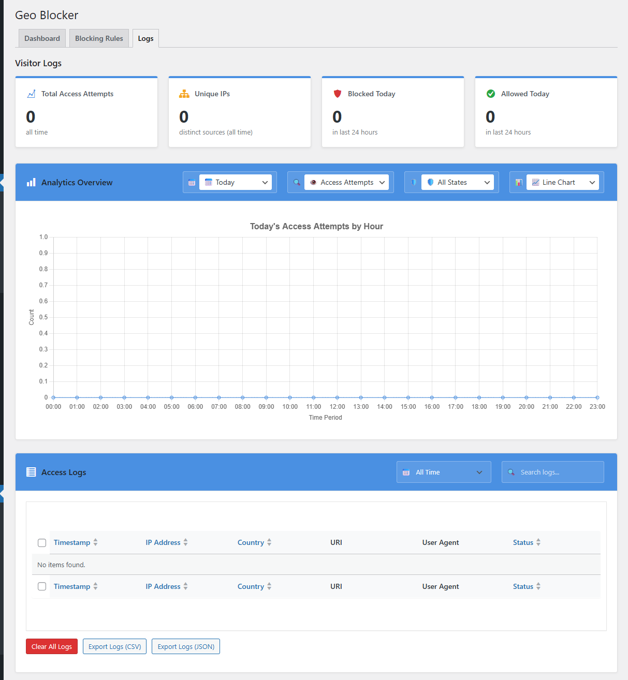Screen dimensions: 628x680
Task: Click the Total Access Attempts chart icon
Action: [x=31, y=94]
